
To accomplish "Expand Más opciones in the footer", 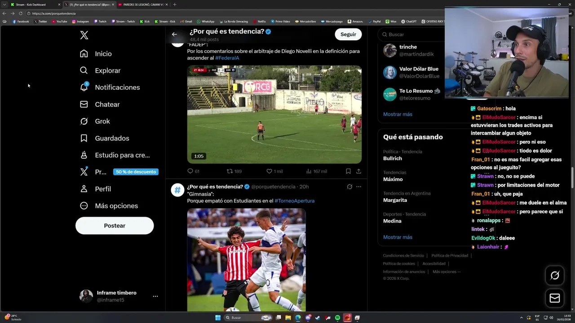I will pos(447,272).
